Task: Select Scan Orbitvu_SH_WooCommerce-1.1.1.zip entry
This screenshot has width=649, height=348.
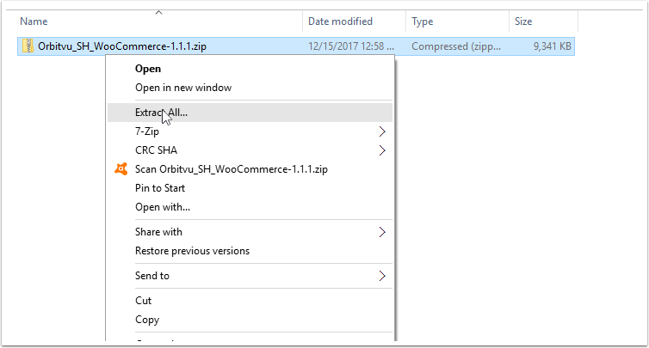Action: tap(250, 169)
